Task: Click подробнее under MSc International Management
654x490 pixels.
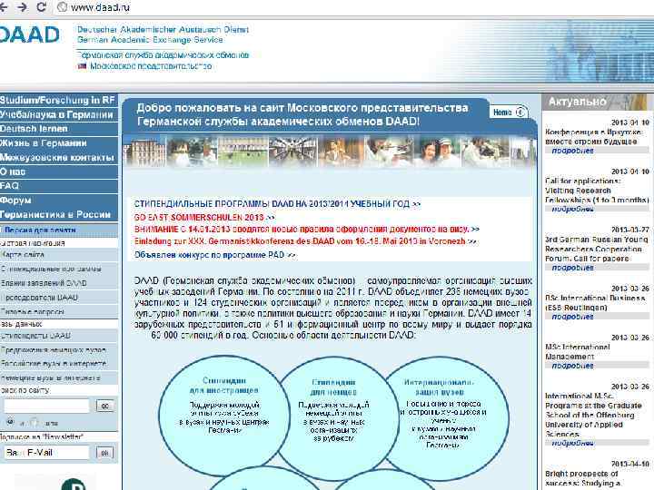Action: [x=572, y=366]
